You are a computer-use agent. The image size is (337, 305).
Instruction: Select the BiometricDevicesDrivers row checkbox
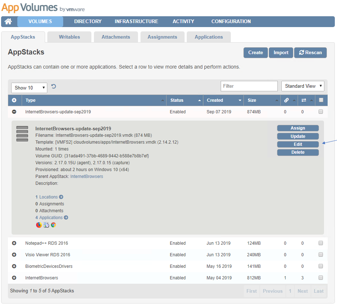(x=320, y=266)
